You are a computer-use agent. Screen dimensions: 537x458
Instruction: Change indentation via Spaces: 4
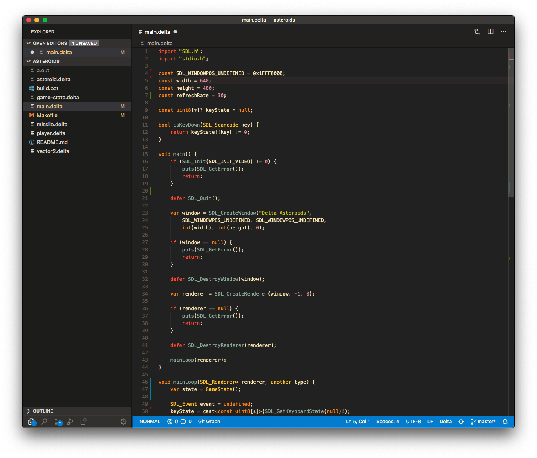click(x=388, y=422)
